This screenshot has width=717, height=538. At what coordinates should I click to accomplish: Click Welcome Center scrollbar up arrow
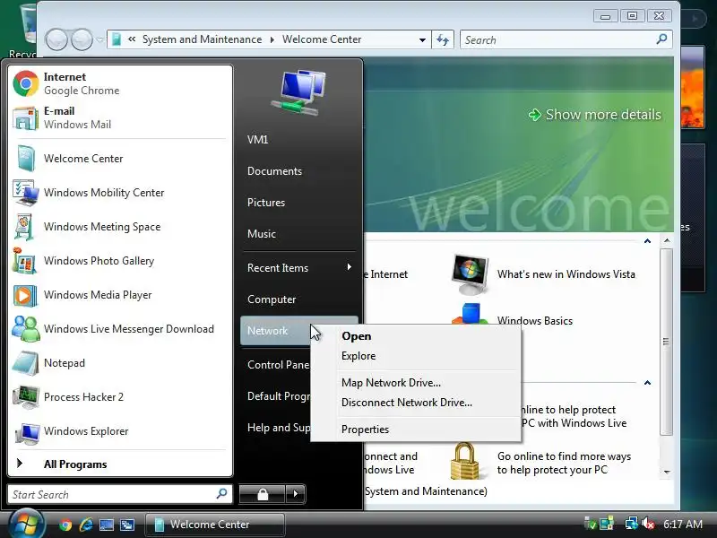pos(667,240)
